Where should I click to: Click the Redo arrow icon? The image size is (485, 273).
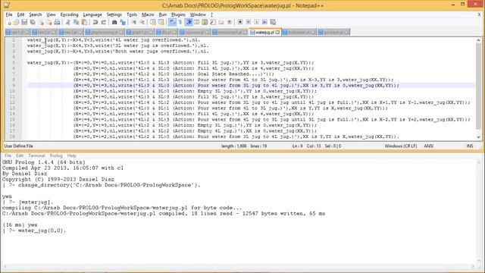pos(104,22)
